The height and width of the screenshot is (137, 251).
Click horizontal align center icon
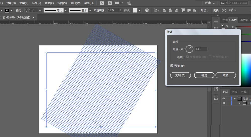(x=170, y=10)
